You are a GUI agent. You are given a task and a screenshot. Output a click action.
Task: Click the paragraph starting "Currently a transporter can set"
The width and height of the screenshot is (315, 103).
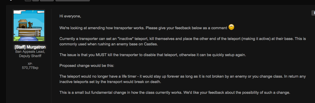183,41
